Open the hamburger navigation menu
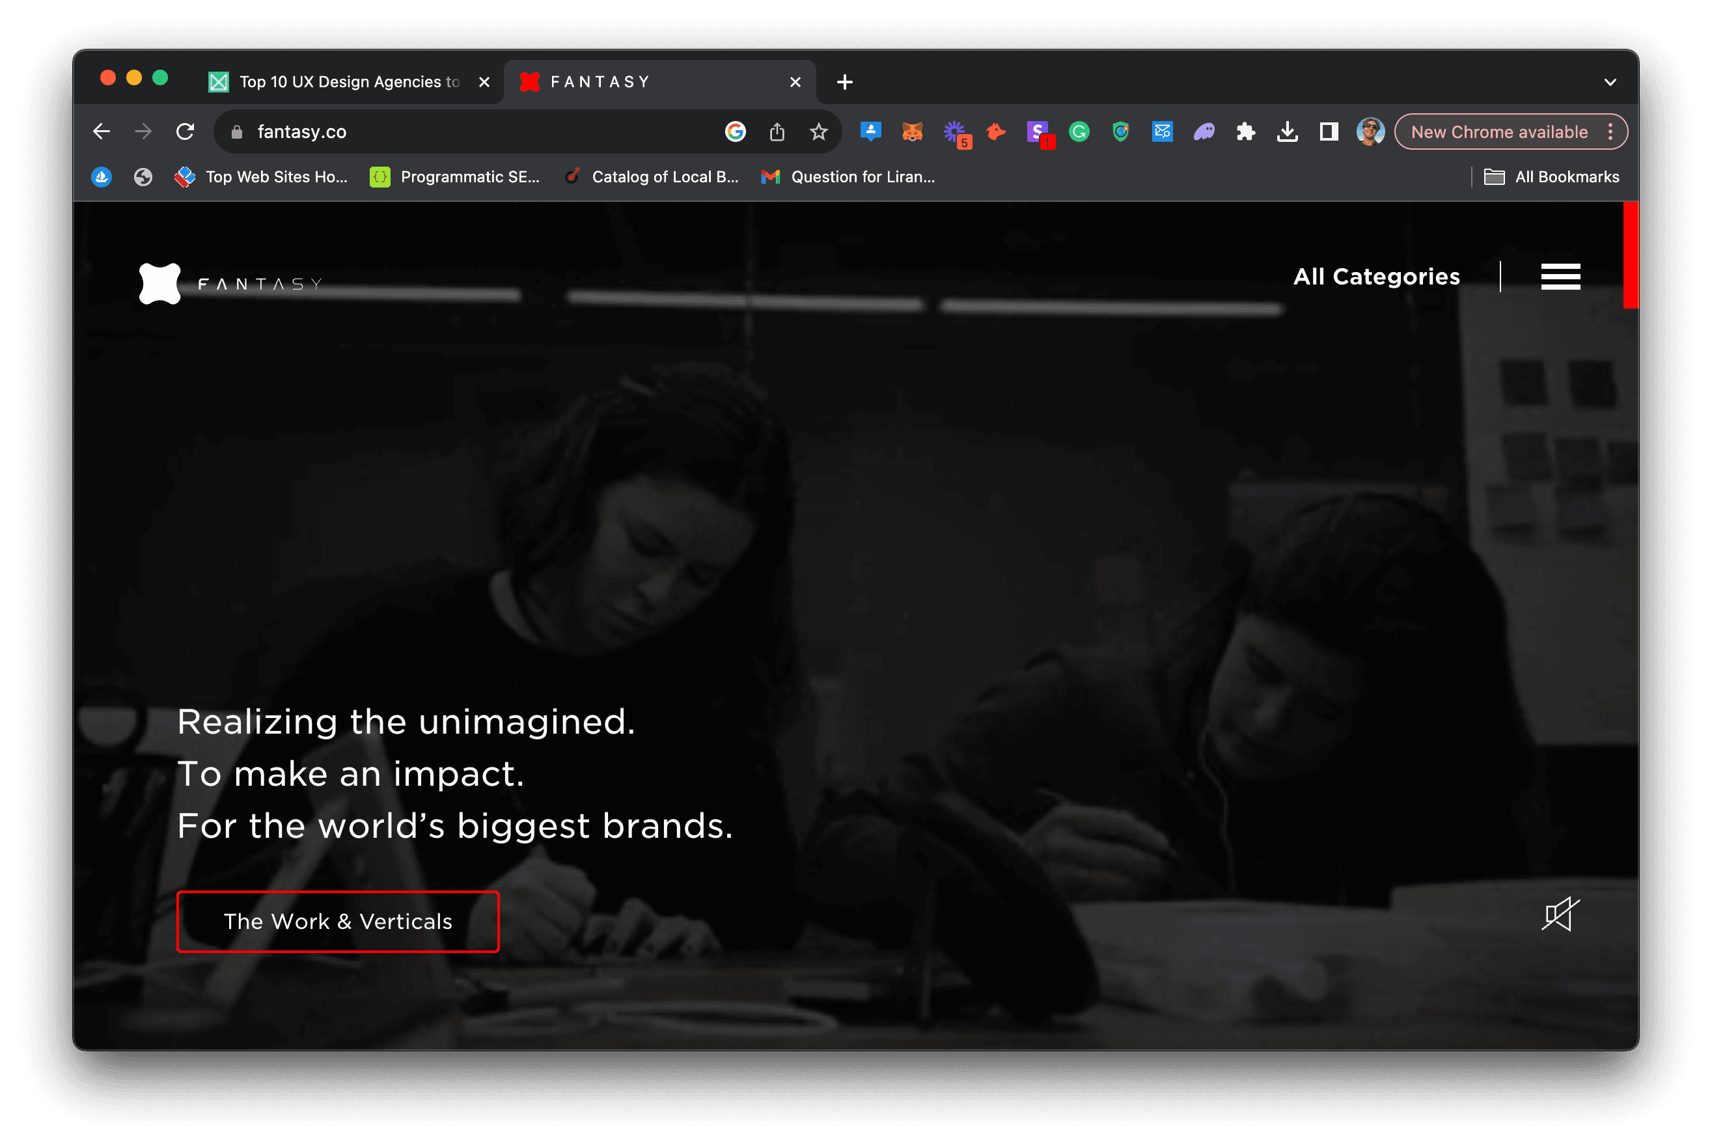 [x=1560, y=277]
